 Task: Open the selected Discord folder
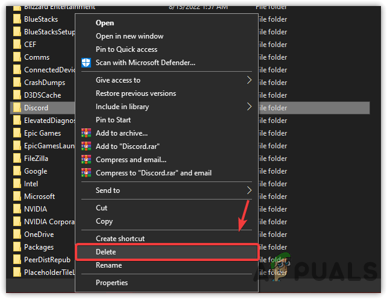105,23
